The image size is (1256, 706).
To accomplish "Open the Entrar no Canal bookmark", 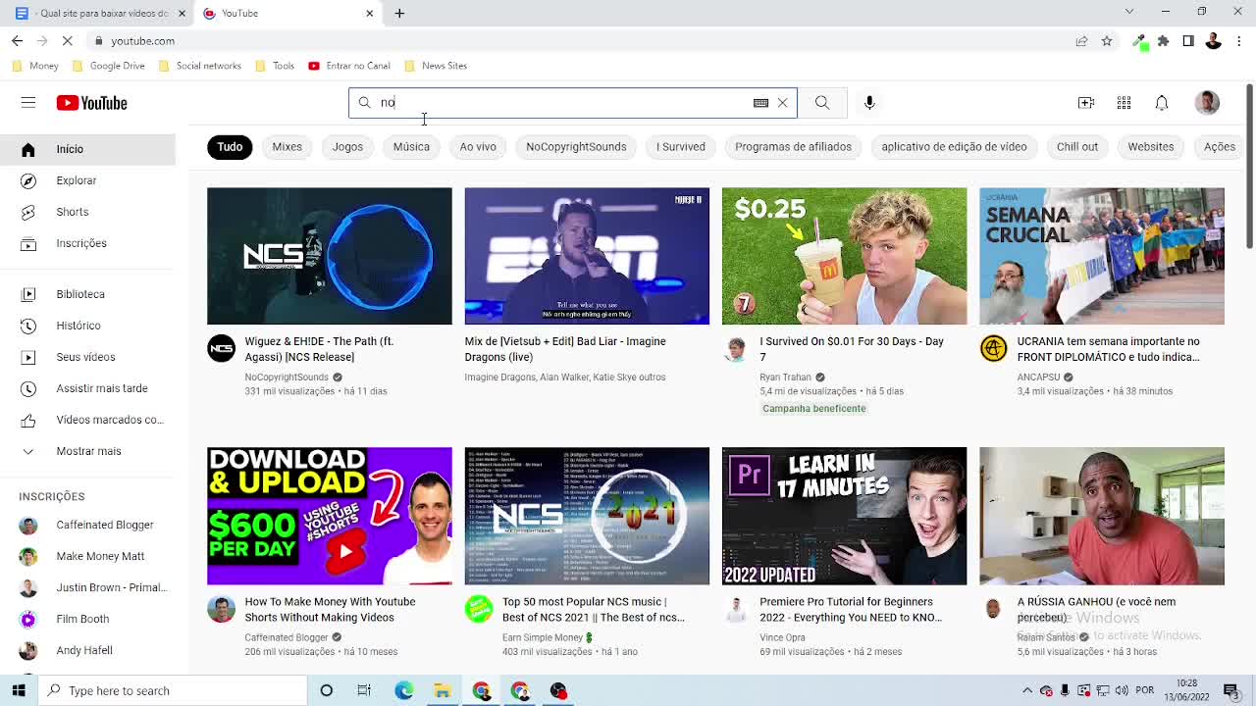I will [348, 66].
